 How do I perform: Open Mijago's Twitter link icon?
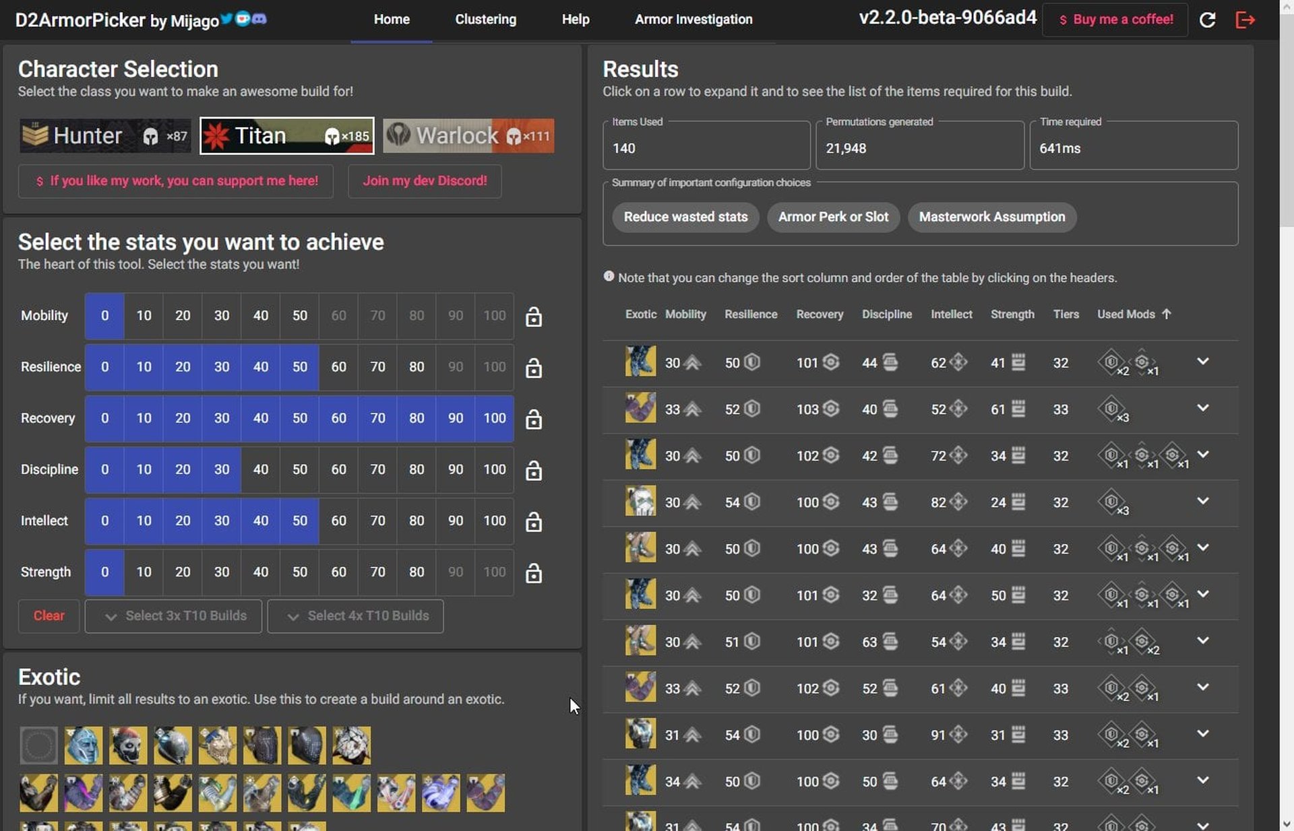227,19
